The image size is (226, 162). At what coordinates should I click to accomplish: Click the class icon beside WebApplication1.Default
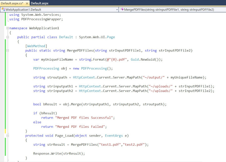click(3, 9)
